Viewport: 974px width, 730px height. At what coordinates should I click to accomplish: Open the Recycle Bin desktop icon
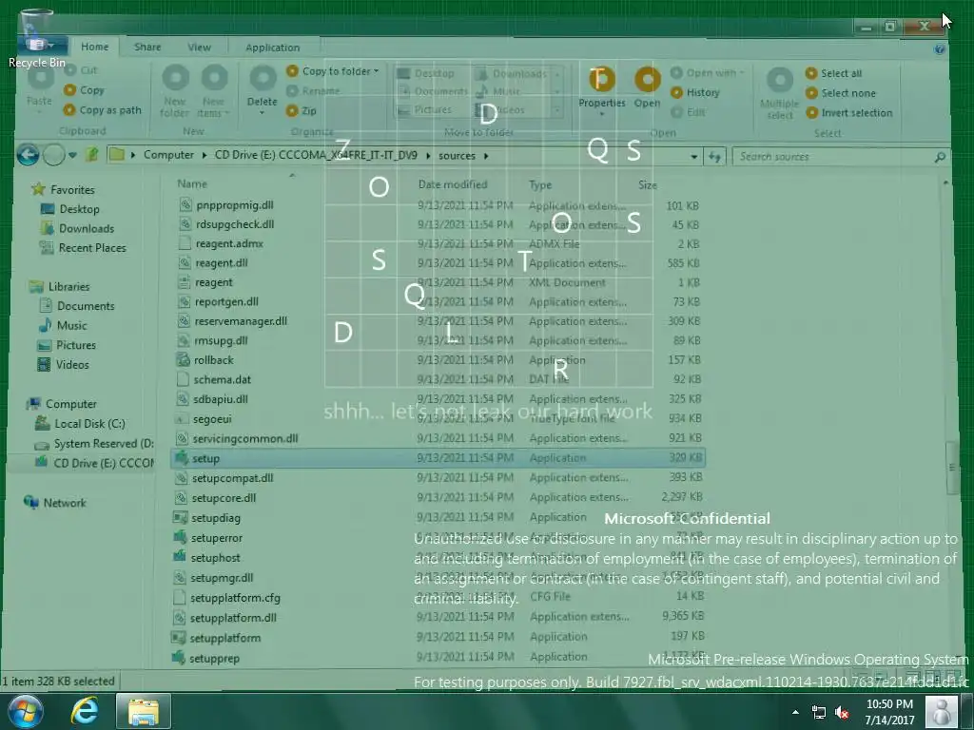tap(37, 38)
